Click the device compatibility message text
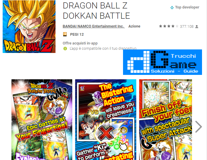The height and width of the screenshot is (160, 207). tap(103, 49)
